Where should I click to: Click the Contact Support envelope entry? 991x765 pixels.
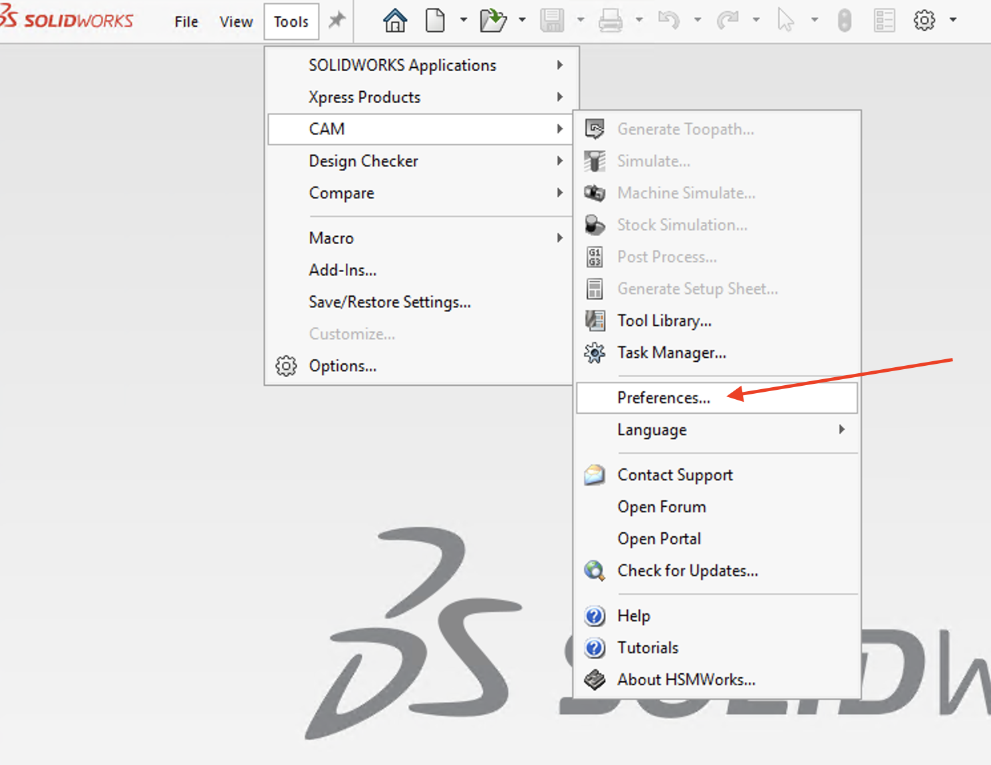click(x=718, y=475)
